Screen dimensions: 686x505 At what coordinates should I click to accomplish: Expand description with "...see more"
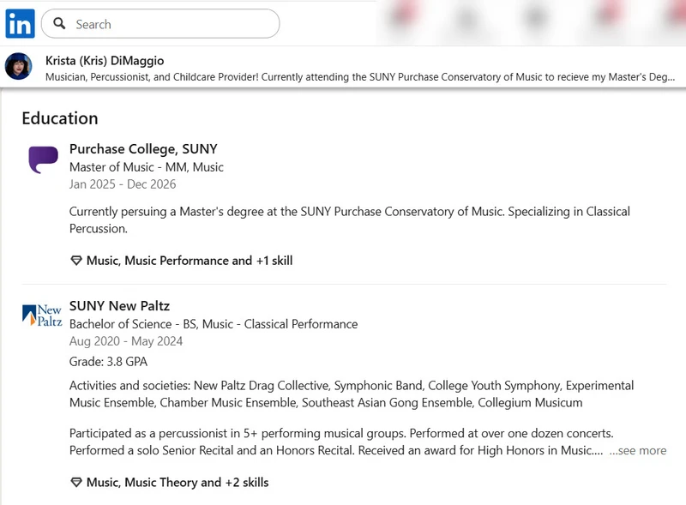pos(638,450)
